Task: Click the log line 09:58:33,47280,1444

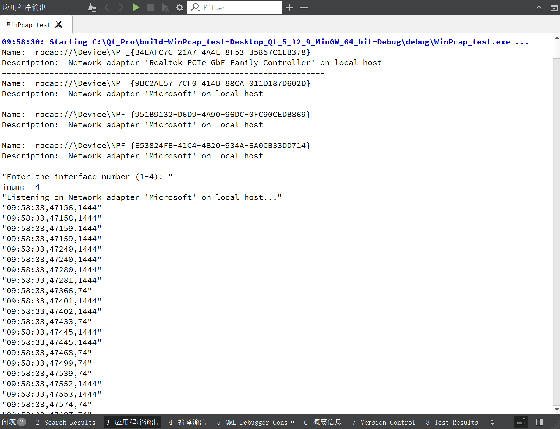Action: point(52,270)
